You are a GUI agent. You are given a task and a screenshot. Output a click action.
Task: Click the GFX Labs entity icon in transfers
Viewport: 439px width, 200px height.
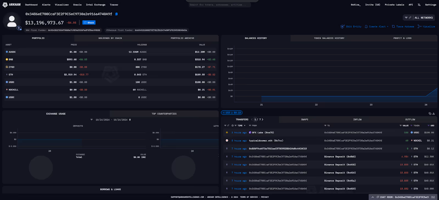pos(250,133)
